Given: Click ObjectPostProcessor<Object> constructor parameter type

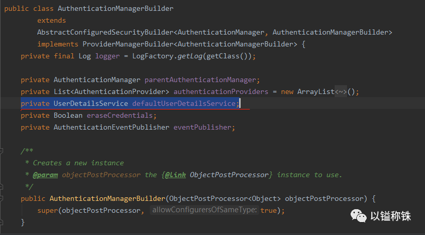Looking at the screenshot, I should pos(225,199).
